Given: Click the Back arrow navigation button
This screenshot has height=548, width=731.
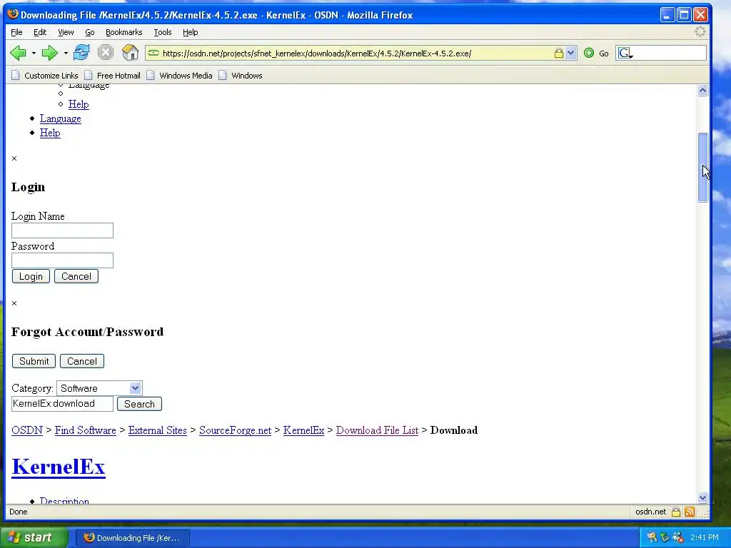Looking at the screenshot, I should [x=18, y=53].
